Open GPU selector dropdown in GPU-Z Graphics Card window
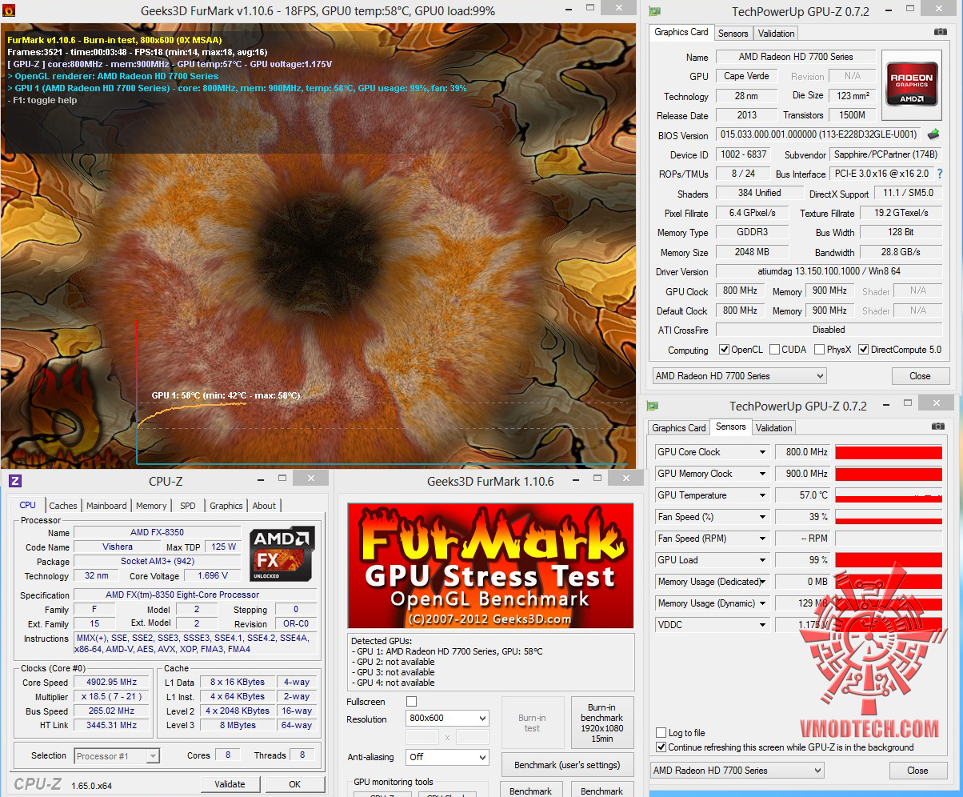The image size is (963, 797). tap(739, 376)
